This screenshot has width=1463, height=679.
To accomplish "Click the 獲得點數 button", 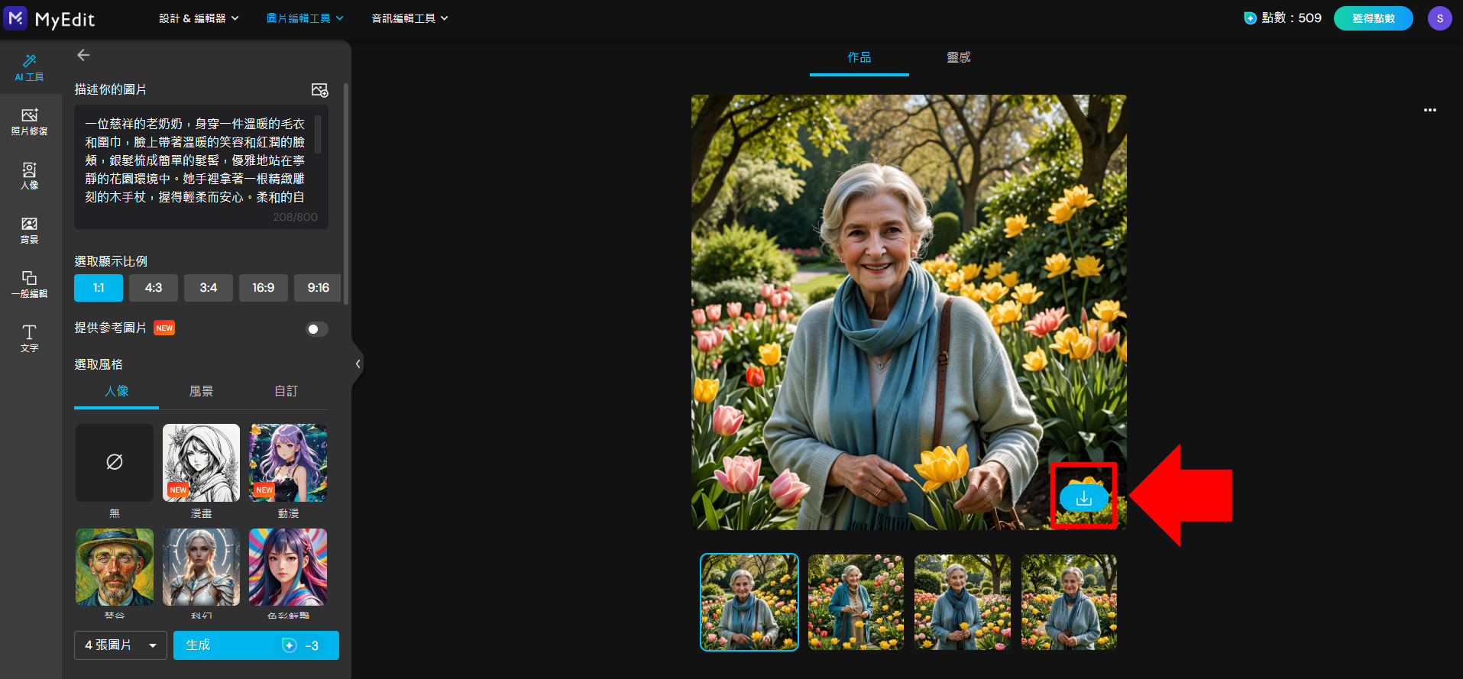I will [1374, 18].
